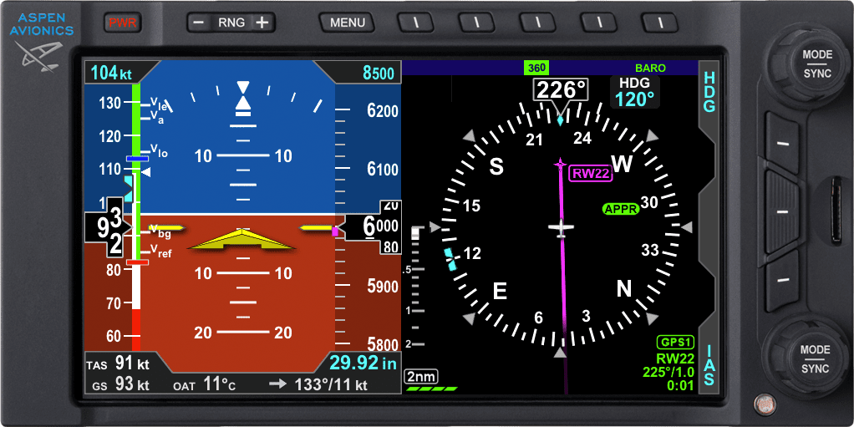The image size is (854, 427).
Task: Click the first softkey right of MENU
Action: (x=417, y=23)
